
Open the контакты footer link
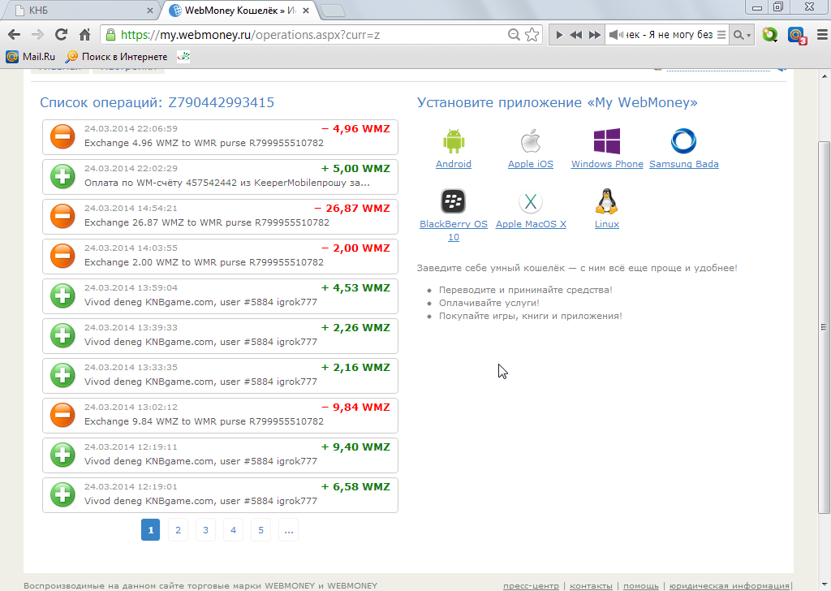[x=591, y=585]
